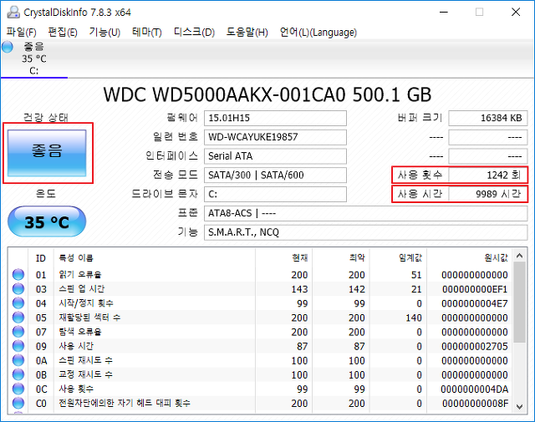This screenshot has width=535, height=422.
Task: Open the 디스크(D) menu
Action: 194,33
